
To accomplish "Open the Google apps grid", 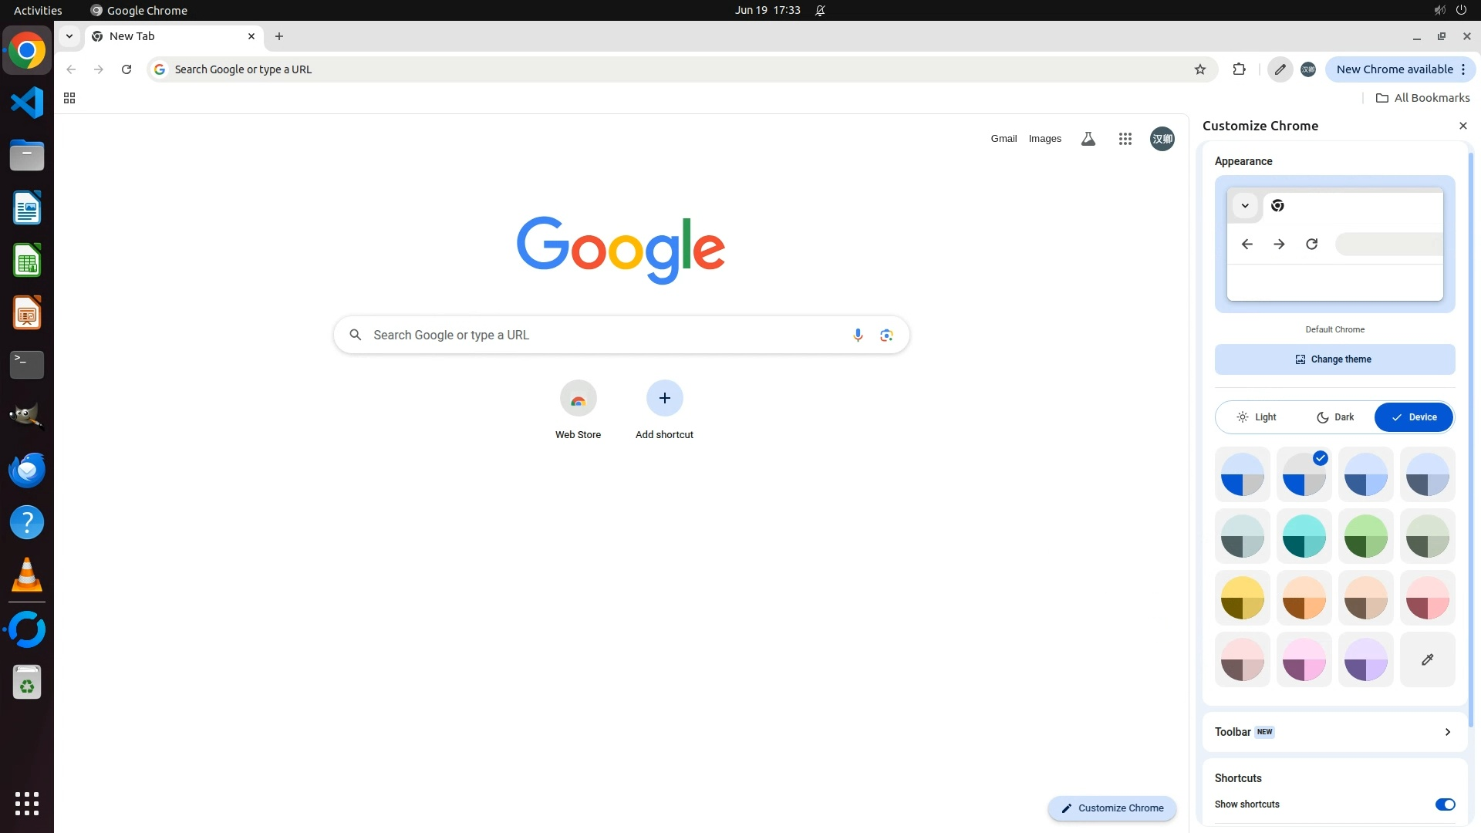I will coord(1125,139).
